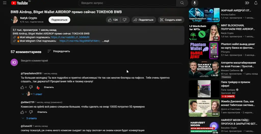Reply to TipsySailors2810 comment
The image size is (261, 134).
point(49,87)
